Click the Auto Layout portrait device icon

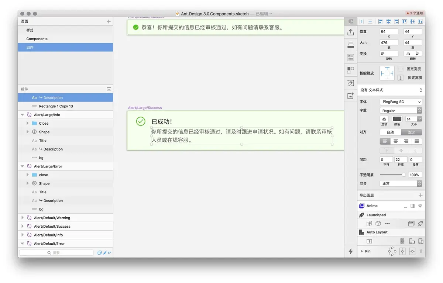[x=412, y=241]
